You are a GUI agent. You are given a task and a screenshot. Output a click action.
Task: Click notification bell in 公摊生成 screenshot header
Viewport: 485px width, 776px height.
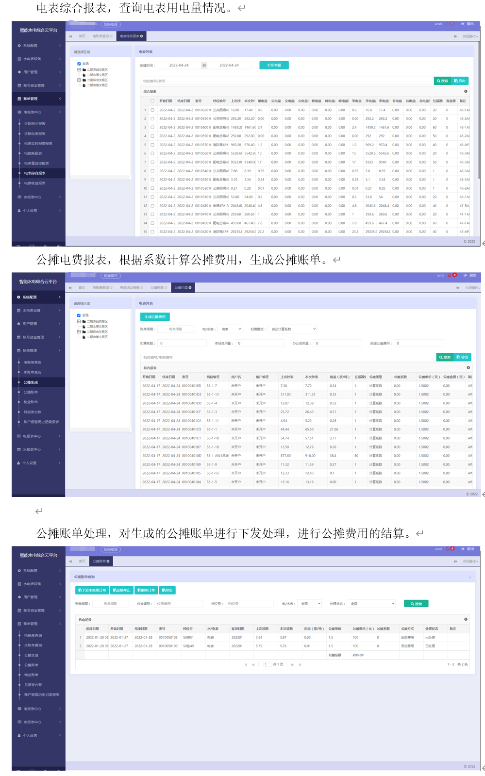(x=450, y=275)
